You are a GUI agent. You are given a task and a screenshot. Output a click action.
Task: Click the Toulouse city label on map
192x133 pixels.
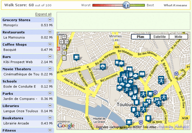[x=126, y=105]
